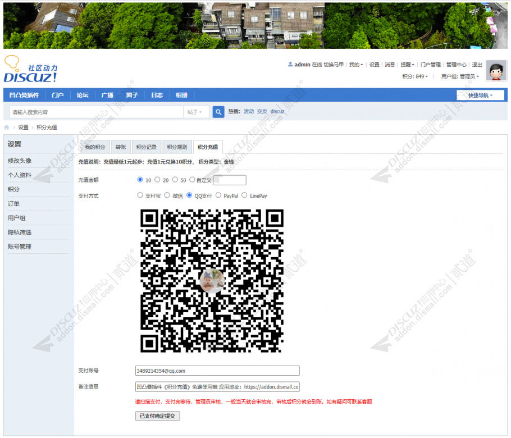Click the blue search magnifier button

click(218, 112)
